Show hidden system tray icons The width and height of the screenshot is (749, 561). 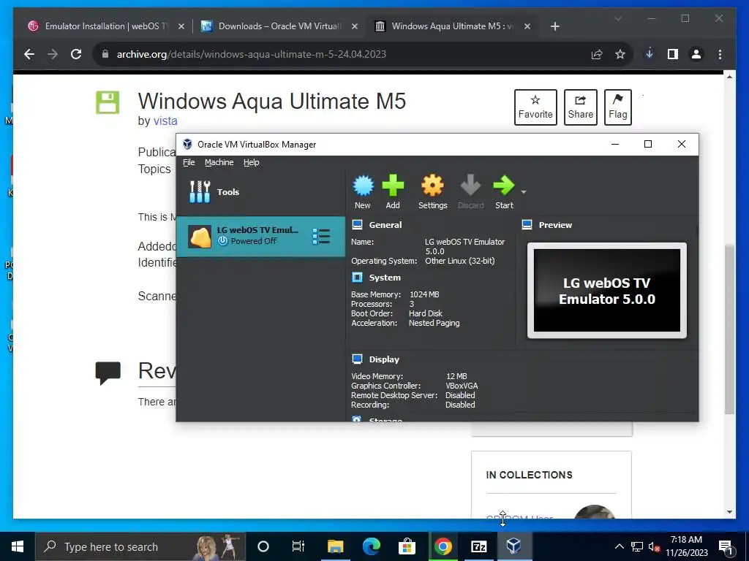619,546
